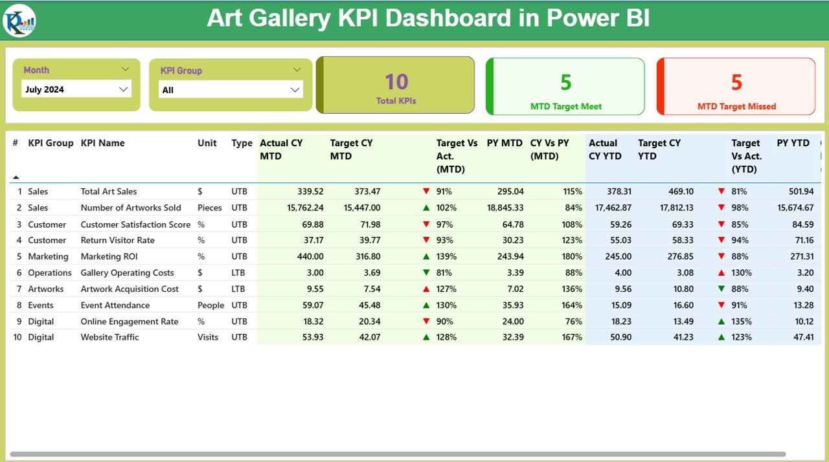Select the Total KPIs card

click(x=396, y=85)
